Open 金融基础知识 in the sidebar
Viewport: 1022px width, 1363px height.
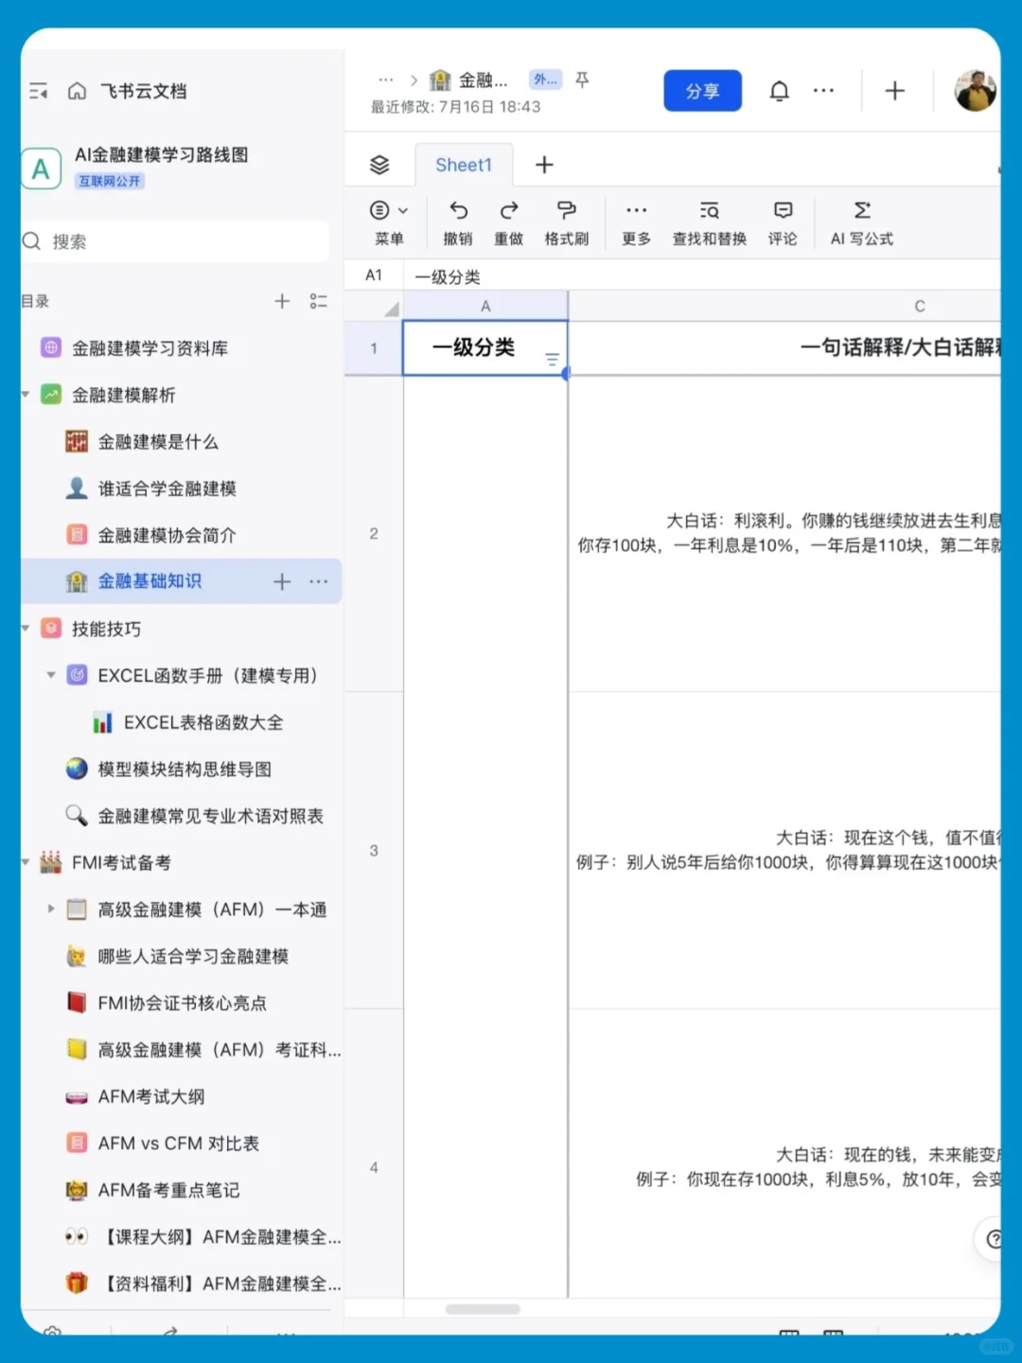point(150,581)
